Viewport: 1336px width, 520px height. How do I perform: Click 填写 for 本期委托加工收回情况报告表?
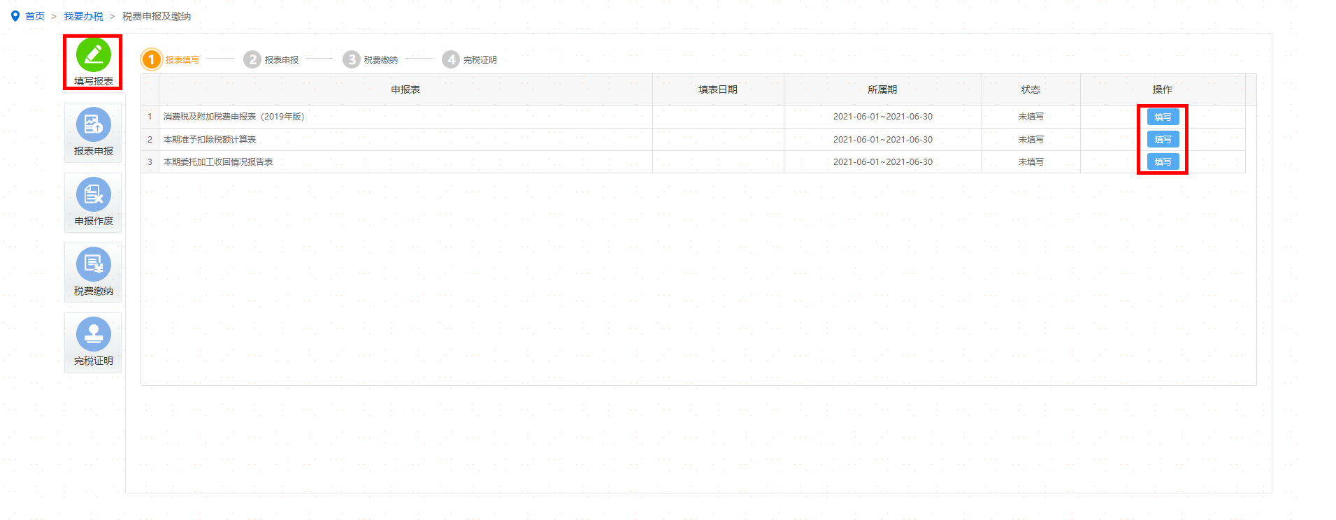[x=1163, y=161]
